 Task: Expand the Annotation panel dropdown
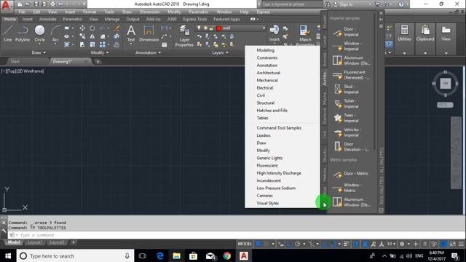(x=148, y=52)
